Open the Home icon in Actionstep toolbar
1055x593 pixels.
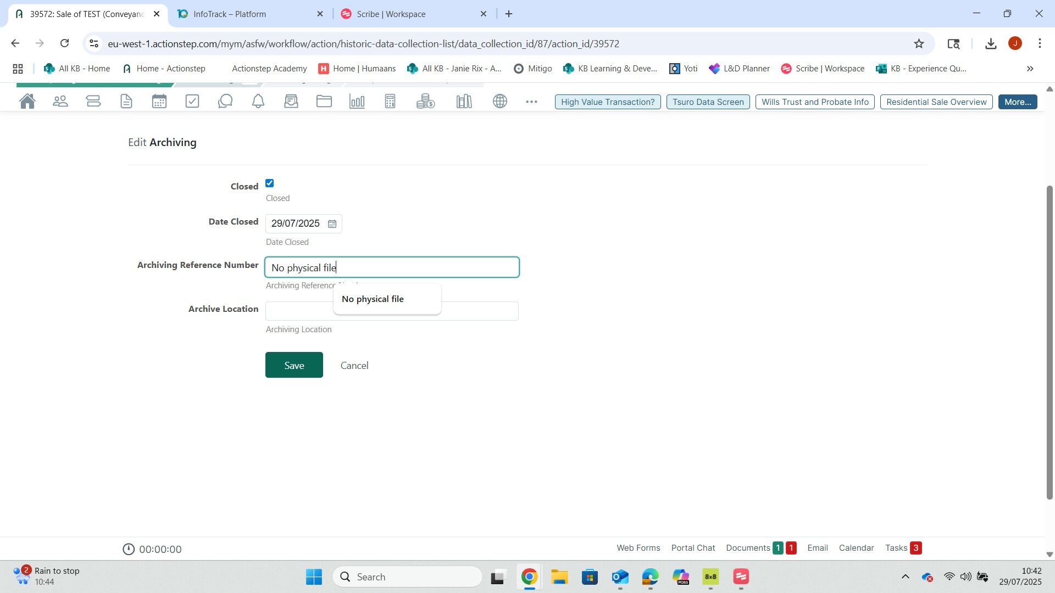point(27,102)
